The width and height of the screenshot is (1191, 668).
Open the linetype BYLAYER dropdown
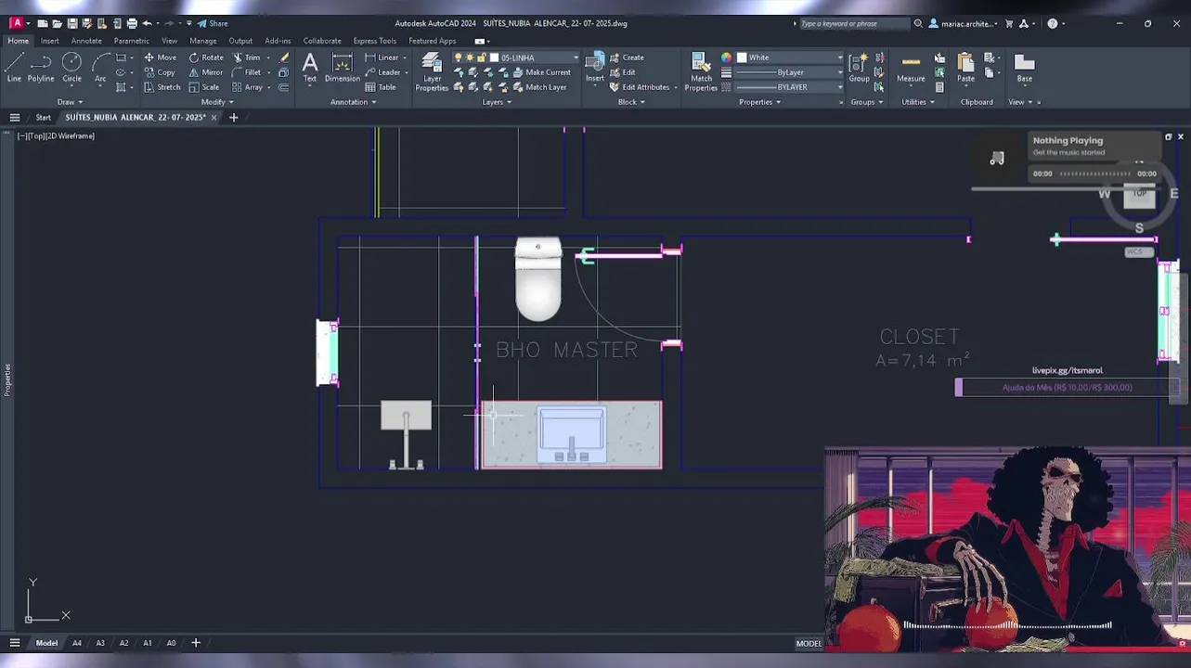pyautogui.click(x=790, y=87)
